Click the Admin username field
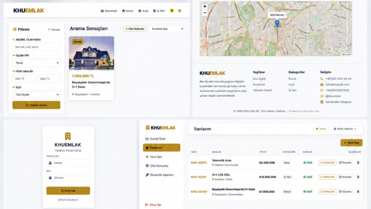This screenshot has height=209, width=371. click(68, 163)
